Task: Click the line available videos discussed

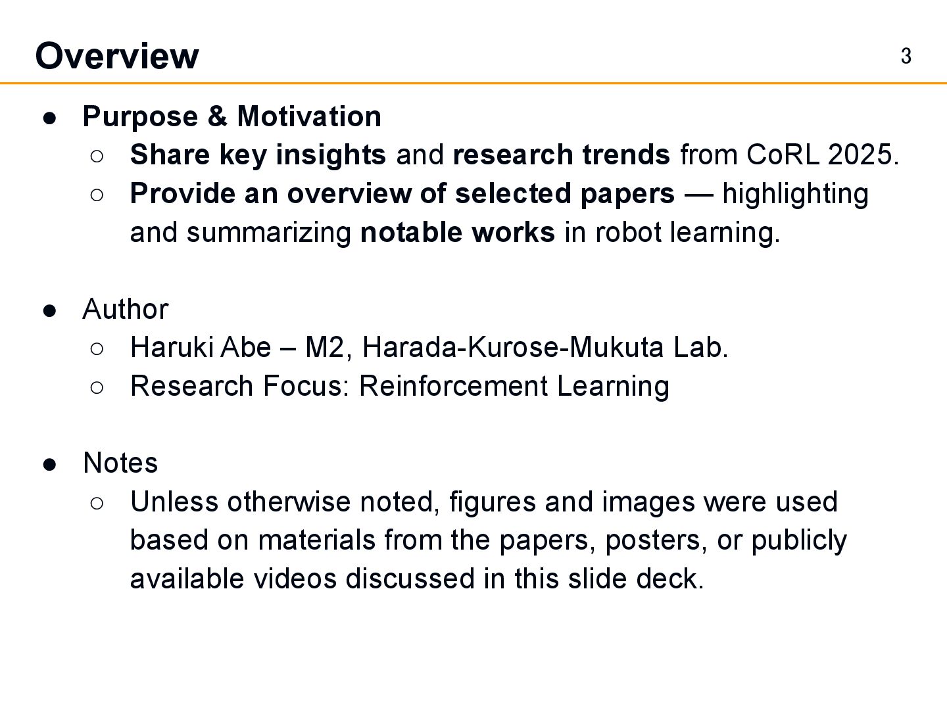Action: coord(418,579)
